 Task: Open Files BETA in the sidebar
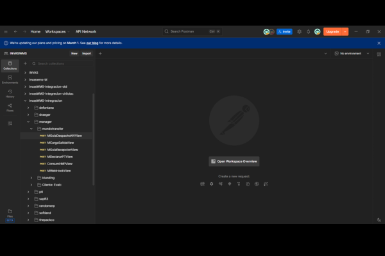click(x=10, y=215)
